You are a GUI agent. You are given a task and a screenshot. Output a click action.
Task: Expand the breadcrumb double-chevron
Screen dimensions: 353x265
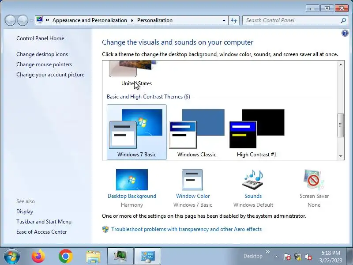pos(47,20)
